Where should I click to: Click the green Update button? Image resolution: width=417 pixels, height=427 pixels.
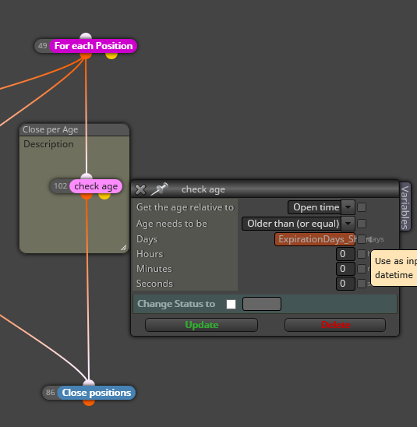tap(202, 325)
